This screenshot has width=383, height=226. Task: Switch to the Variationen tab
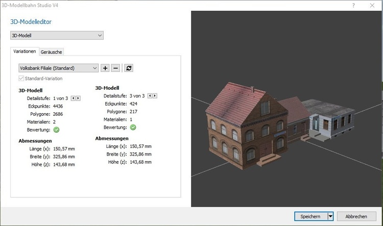click(x=25, y=51)
